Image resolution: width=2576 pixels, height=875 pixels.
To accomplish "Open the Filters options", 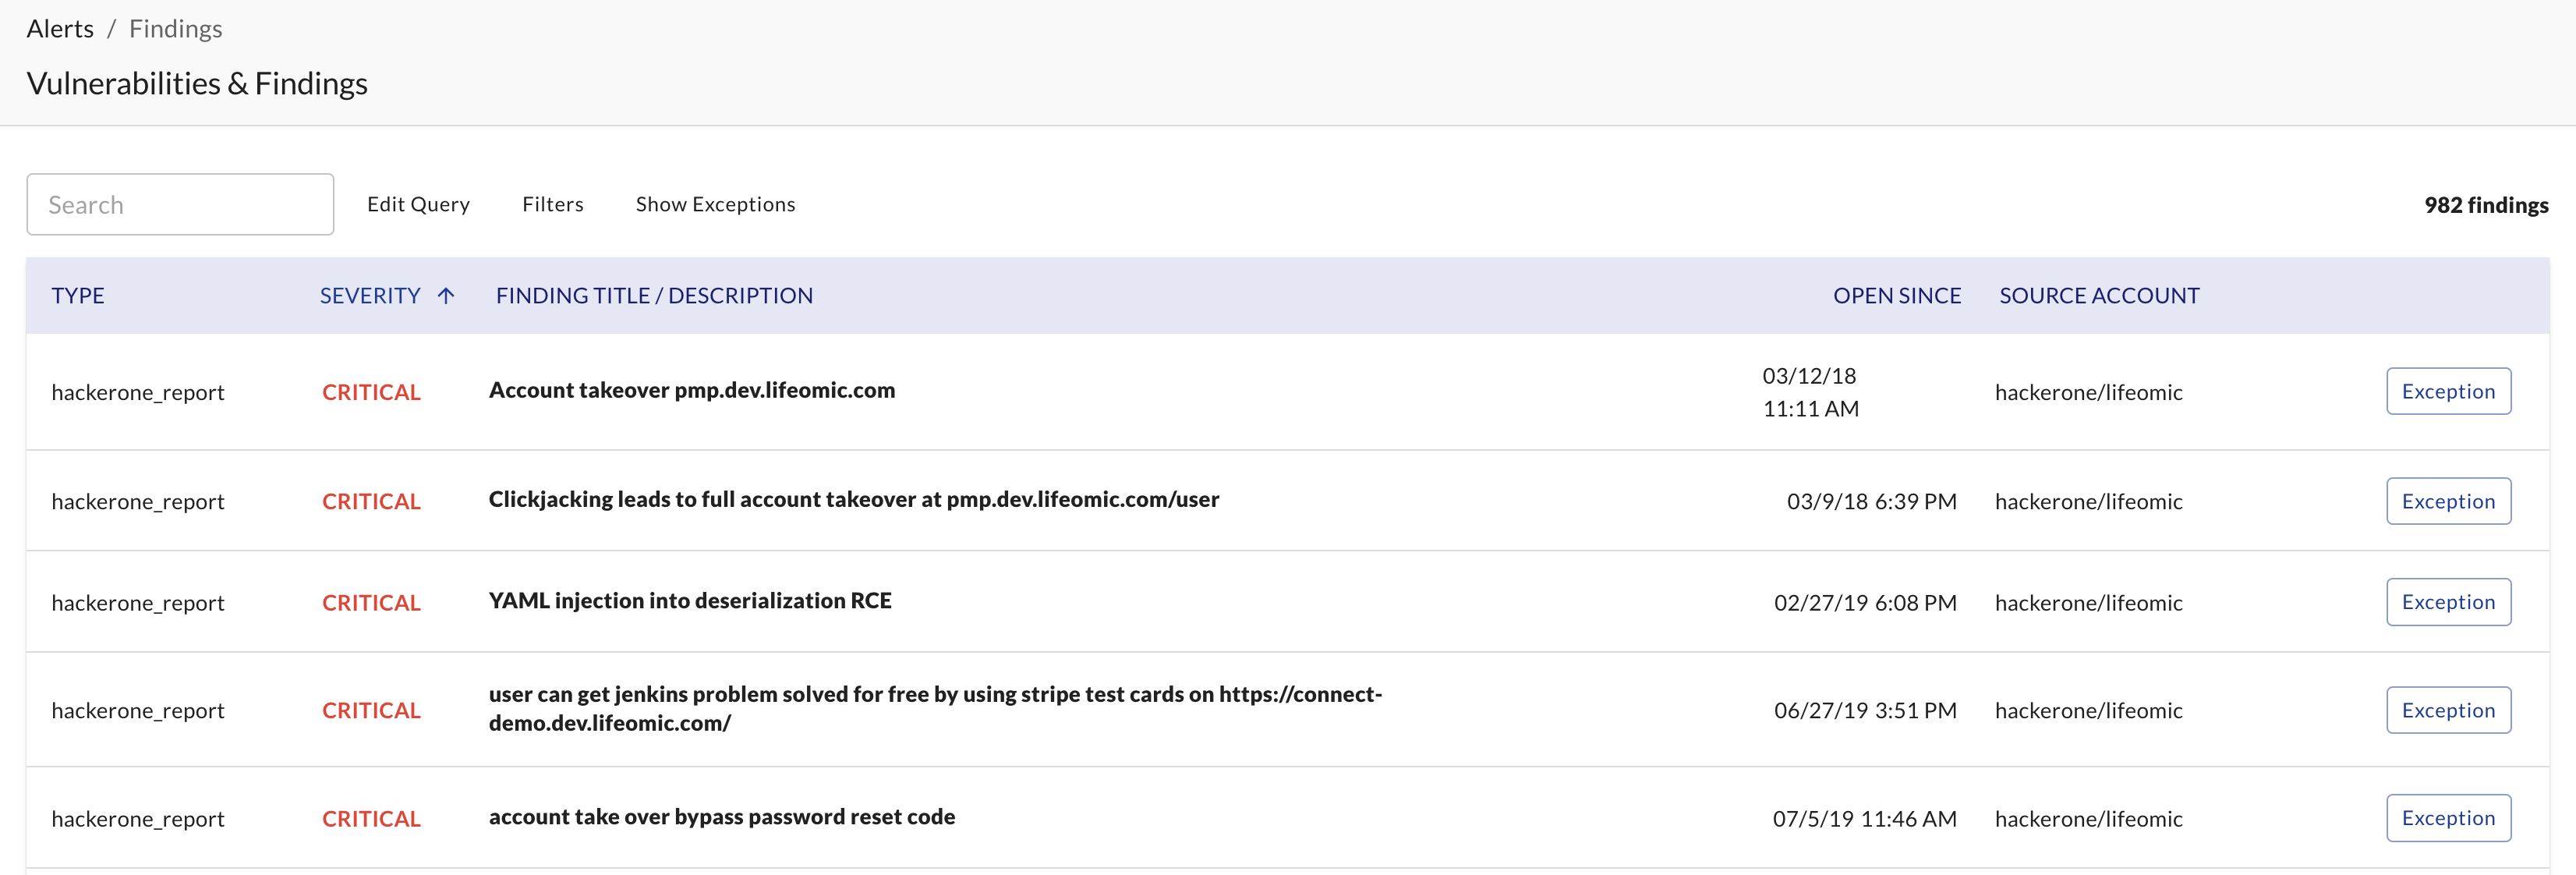I will coord(553,204).
